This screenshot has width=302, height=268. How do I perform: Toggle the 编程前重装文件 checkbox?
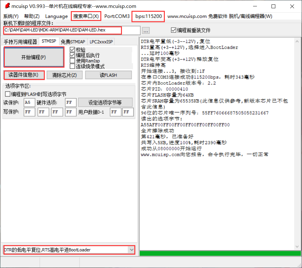(x=191, y=30)
